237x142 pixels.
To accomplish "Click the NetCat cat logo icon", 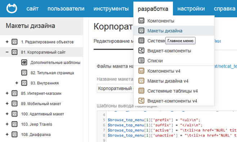I will [x=12, y=9].
